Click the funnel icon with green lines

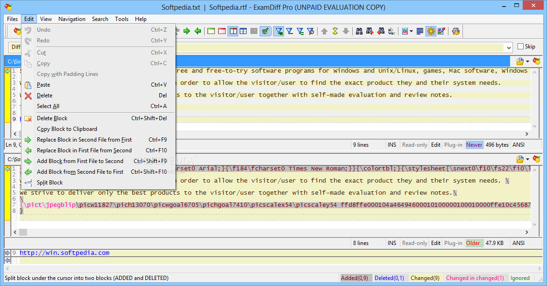300,31
